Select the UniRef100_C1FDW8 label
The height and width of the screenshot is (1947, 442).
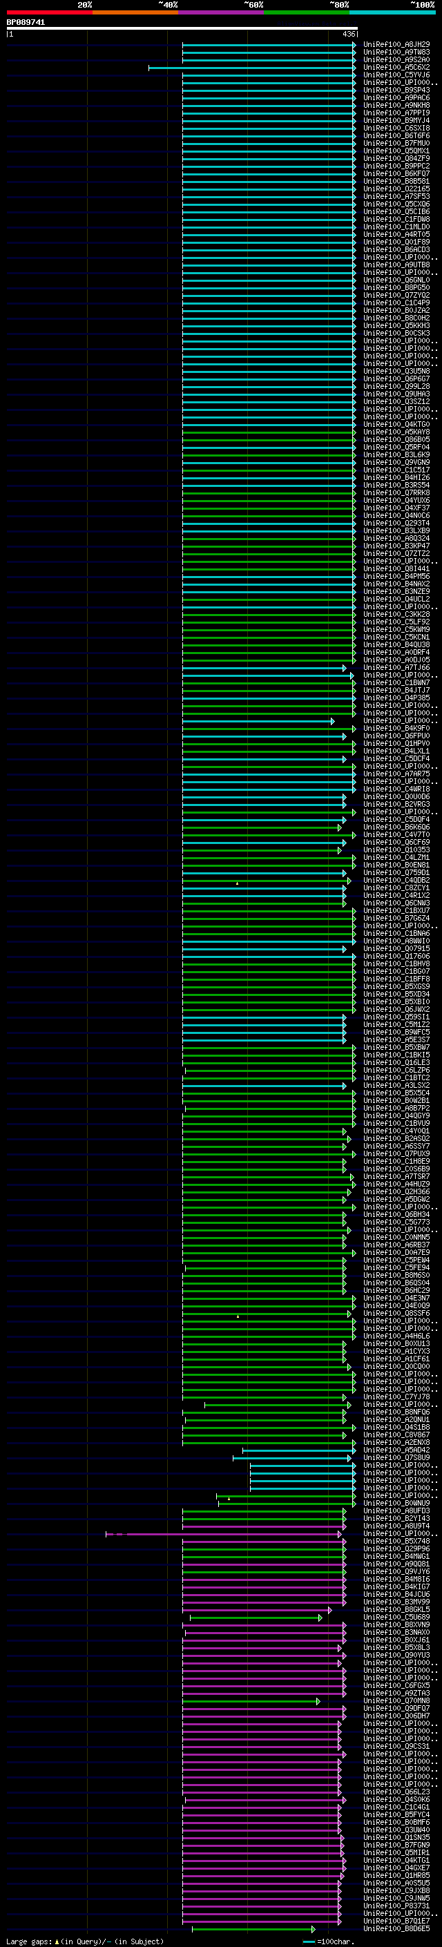(x=396, y=219)
